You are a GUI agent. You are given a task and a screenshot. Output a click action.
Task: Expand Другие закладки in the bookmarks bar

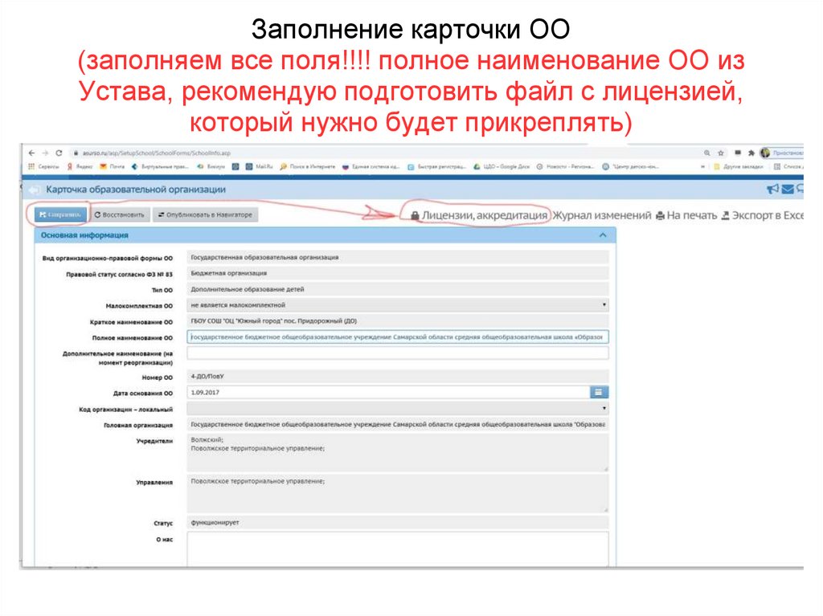pos(743,166)
